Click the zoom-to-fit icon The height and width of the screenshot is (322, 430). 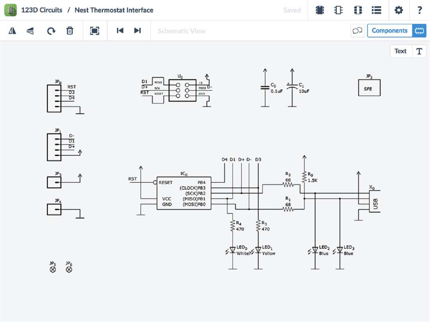(x=95, y=31)
